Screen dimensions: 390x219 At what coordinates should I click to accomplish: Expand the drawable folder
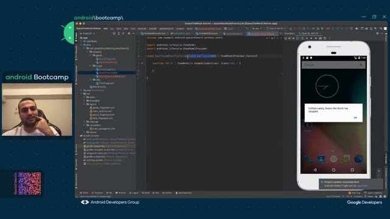pyautogui.click(x=85, y=101)
